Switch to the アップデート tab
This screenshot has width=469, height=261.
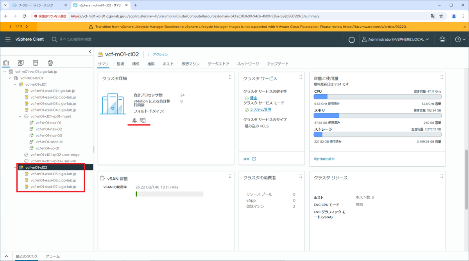(278, 64)
